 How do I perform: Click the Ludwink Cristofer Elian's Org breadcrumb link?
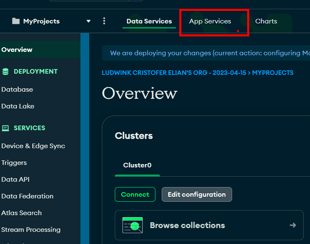pyautogui.click(x=174, y=73)
